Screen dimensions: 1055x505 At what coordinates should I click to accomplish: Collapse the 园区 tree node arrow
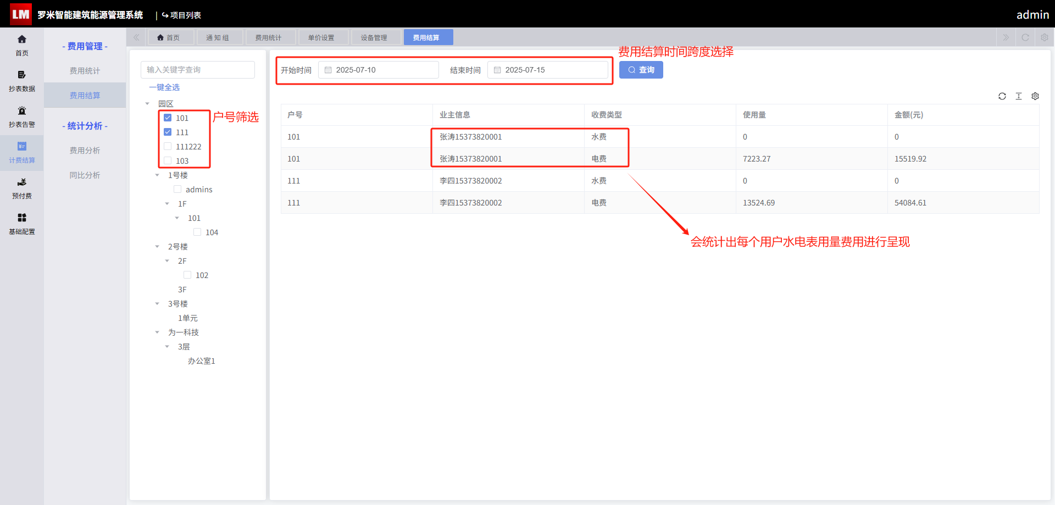coord(147,103)
